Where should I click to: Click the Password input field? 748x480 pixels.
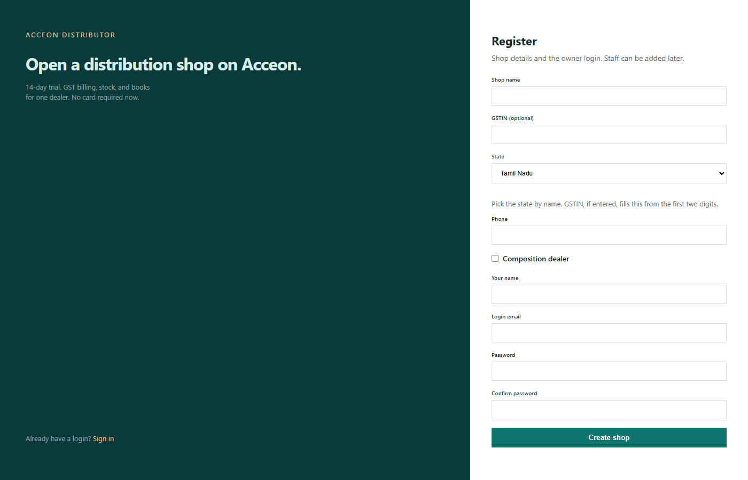609,371
